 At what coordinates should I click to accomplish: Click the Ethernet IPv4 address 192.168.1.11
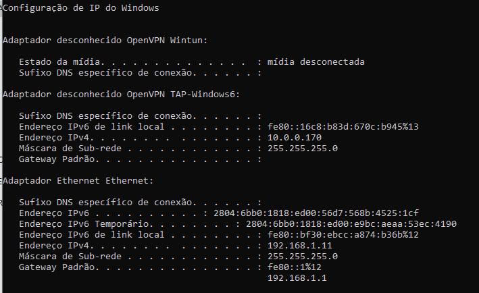tap(300, 246)
